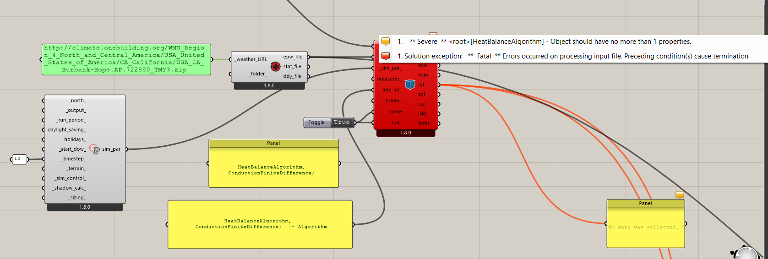The height and width of the screenshot is (259, 768).
Task: Click the _write input on red component
Action: pos(395,112)
